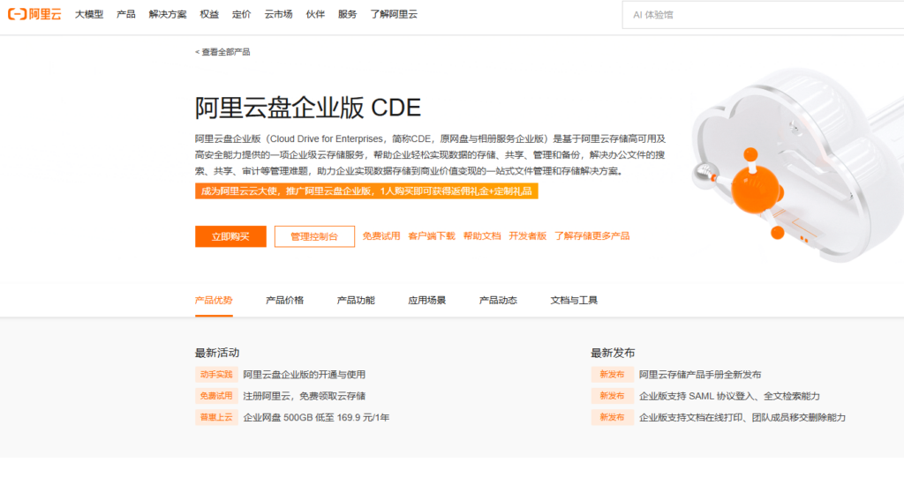
Task: Click the 最新活动 heading
Action: coord(217,353)
